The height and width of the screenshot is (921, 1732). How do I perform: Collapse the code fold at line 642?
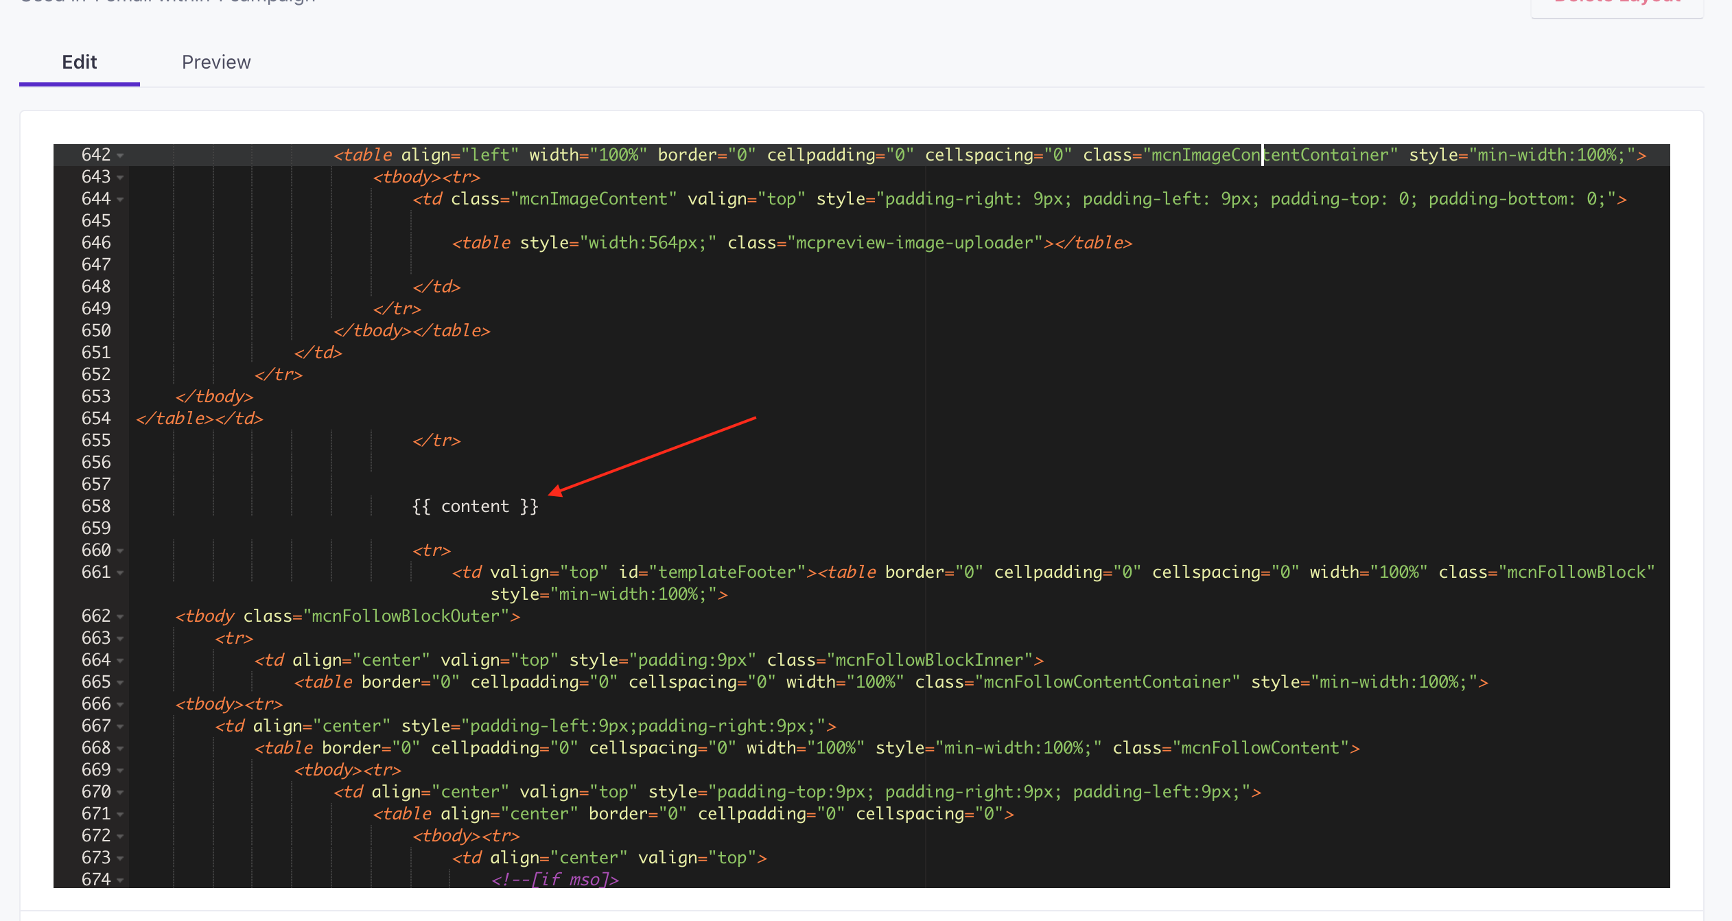point(121,156)
